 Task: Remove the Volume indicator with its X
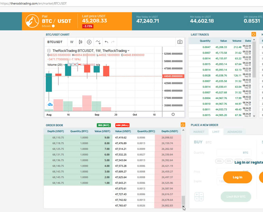click(x=77, y=65)
